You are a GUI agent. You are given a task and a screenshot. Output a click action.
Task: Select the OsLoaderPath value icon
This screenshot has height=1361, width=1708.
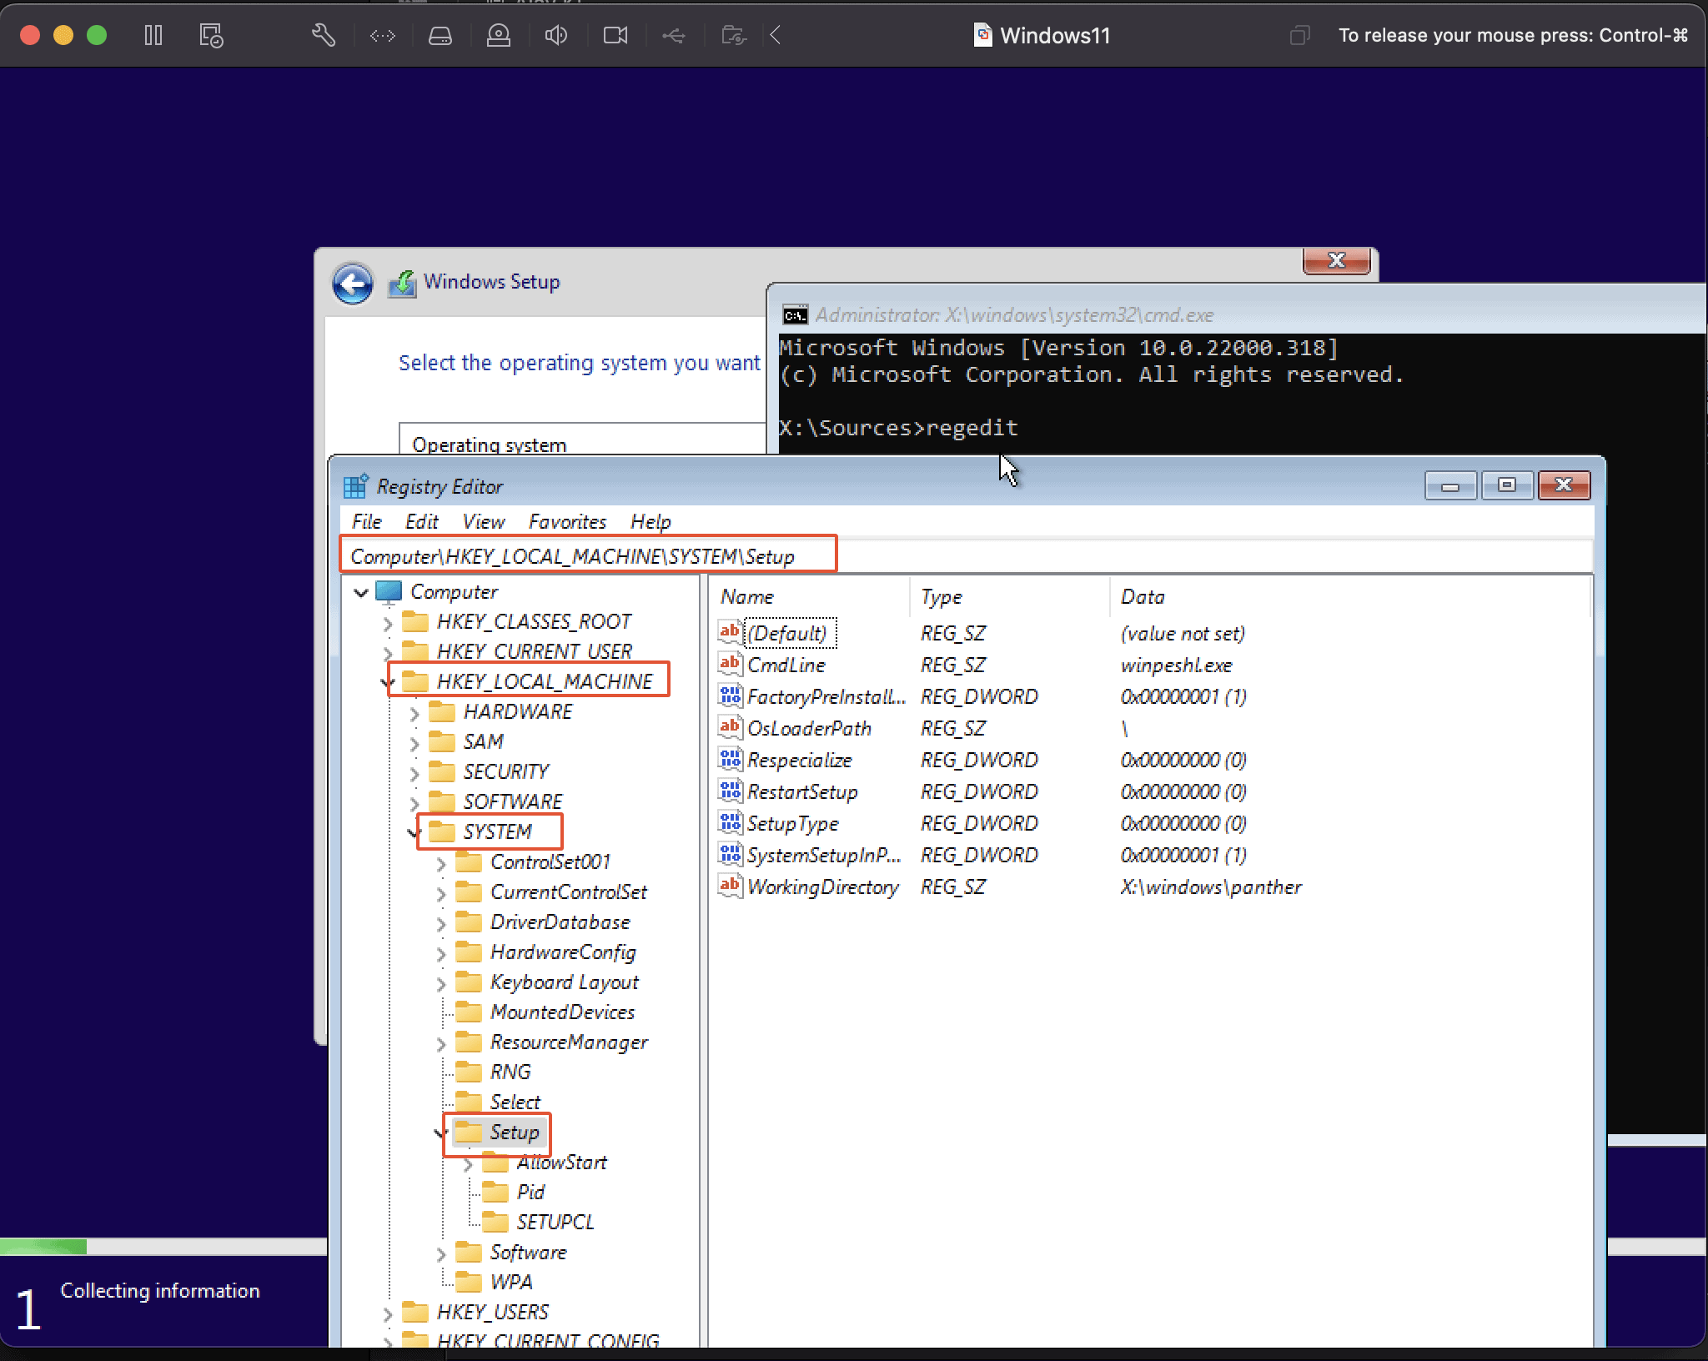click(x=730, y=727)
